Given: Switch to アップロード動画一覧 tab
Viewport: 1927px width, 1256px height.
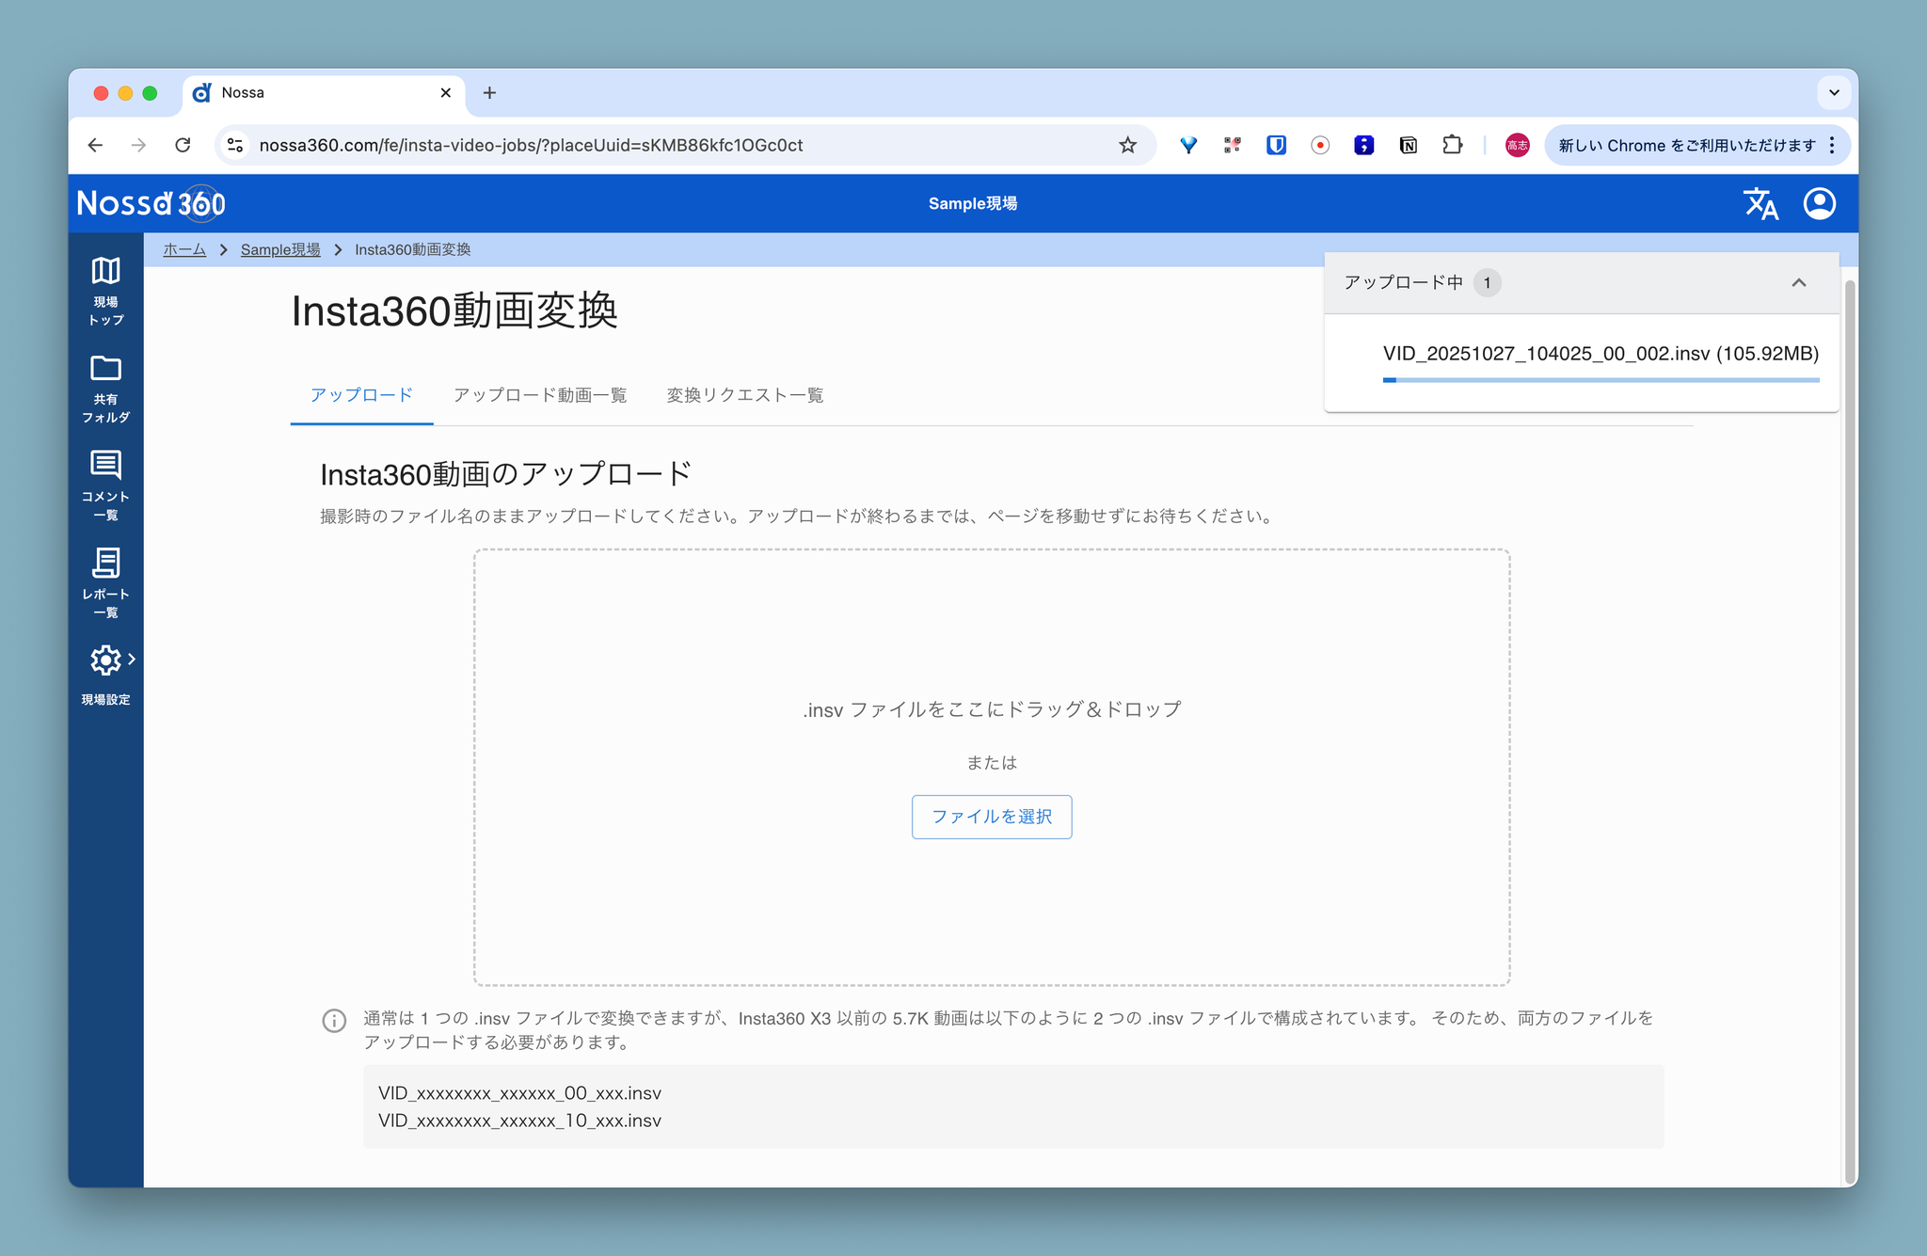Looking at the screenshot, I should (x=540, y=395).
